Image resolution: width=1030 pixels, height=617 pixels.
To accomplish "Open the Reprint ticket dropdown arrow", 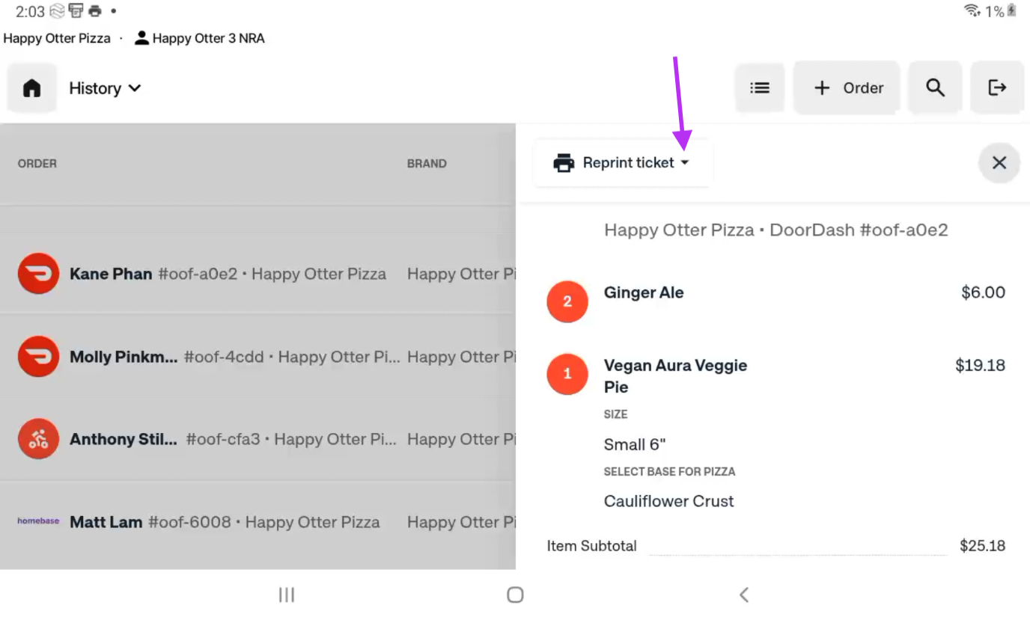I will click(685, 163).
